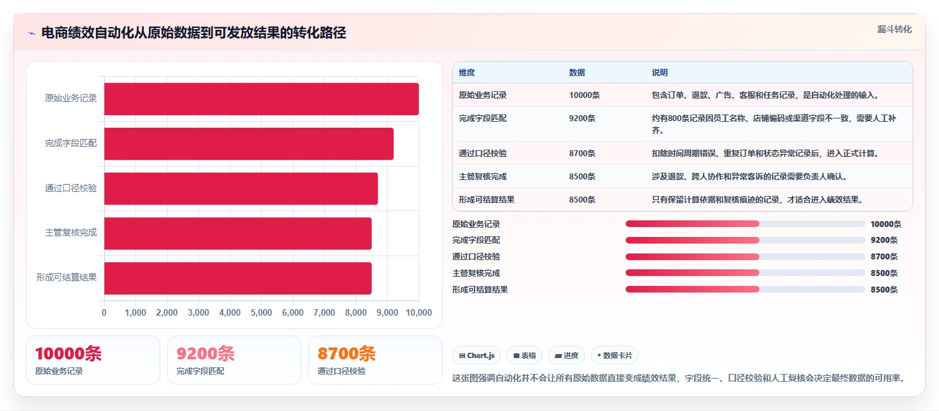The width and height of the screenshot is (939, 411).
Task: Click the chart y-axis label 形成可结算结果
Action: pos(66,278)
